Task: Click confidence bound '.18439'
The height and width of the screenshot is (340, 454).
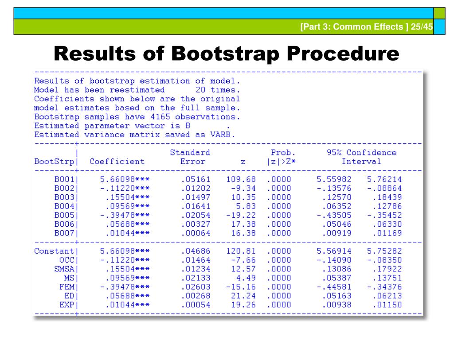Action: (x=387, y=197)
